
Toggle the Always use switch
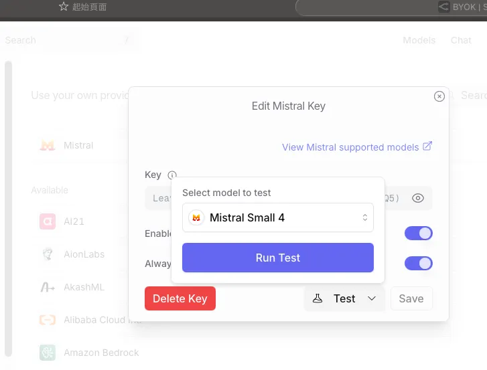(x=418, y=263)
